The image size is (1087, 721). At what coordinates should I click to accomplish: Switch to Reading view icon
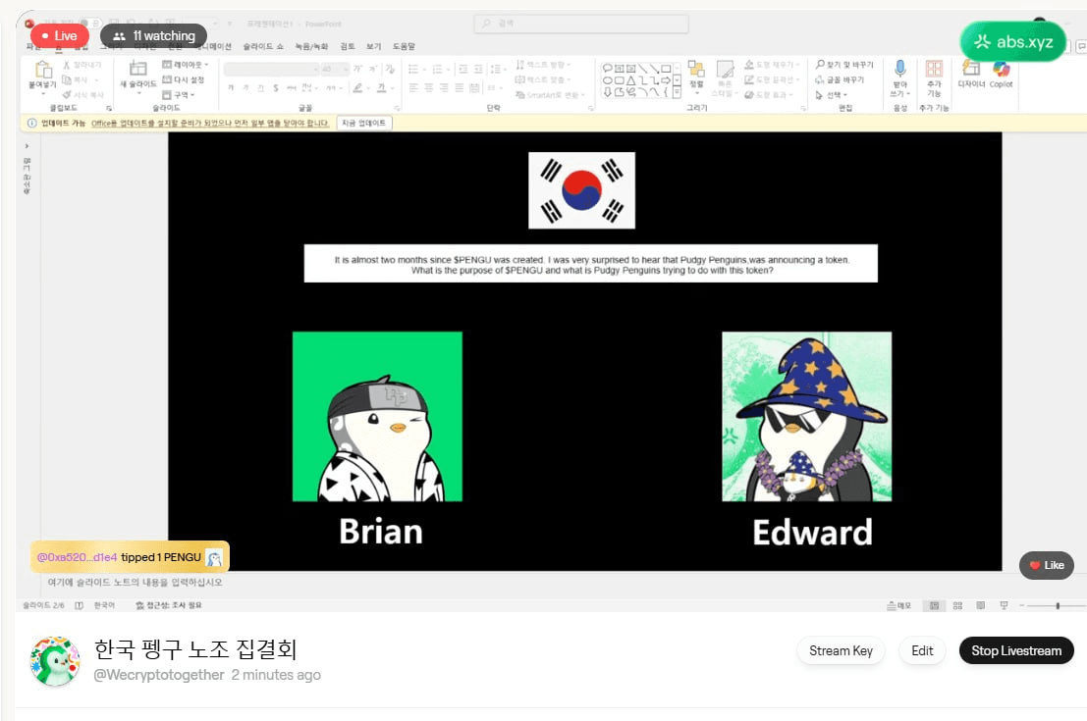tap(980, 605)
